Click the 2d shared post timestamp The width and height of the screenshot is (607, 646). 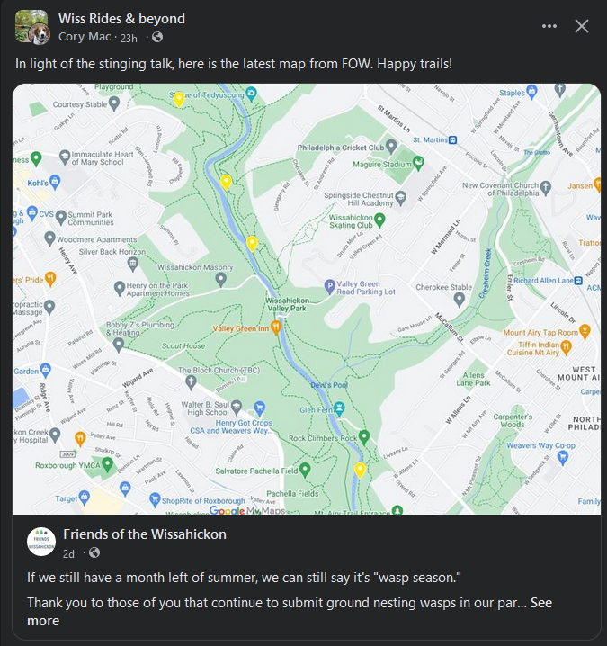point(69,552)
